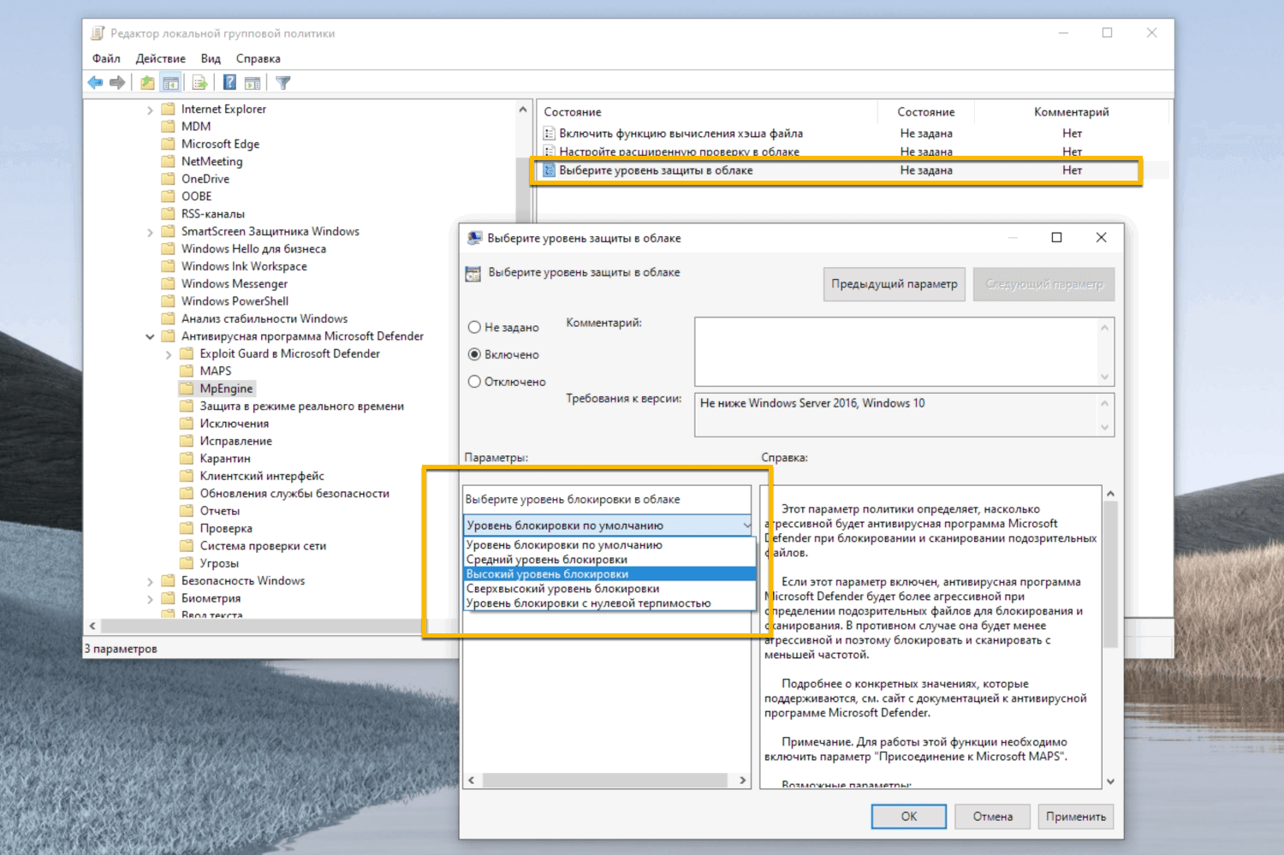
Task: Choose 'Средний уровень блокировки' from the list
Action: [x=610, y=560]
